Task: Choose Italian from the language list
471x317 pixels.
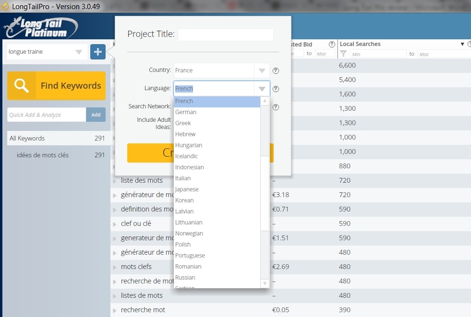Action: (x=217, y=178)
